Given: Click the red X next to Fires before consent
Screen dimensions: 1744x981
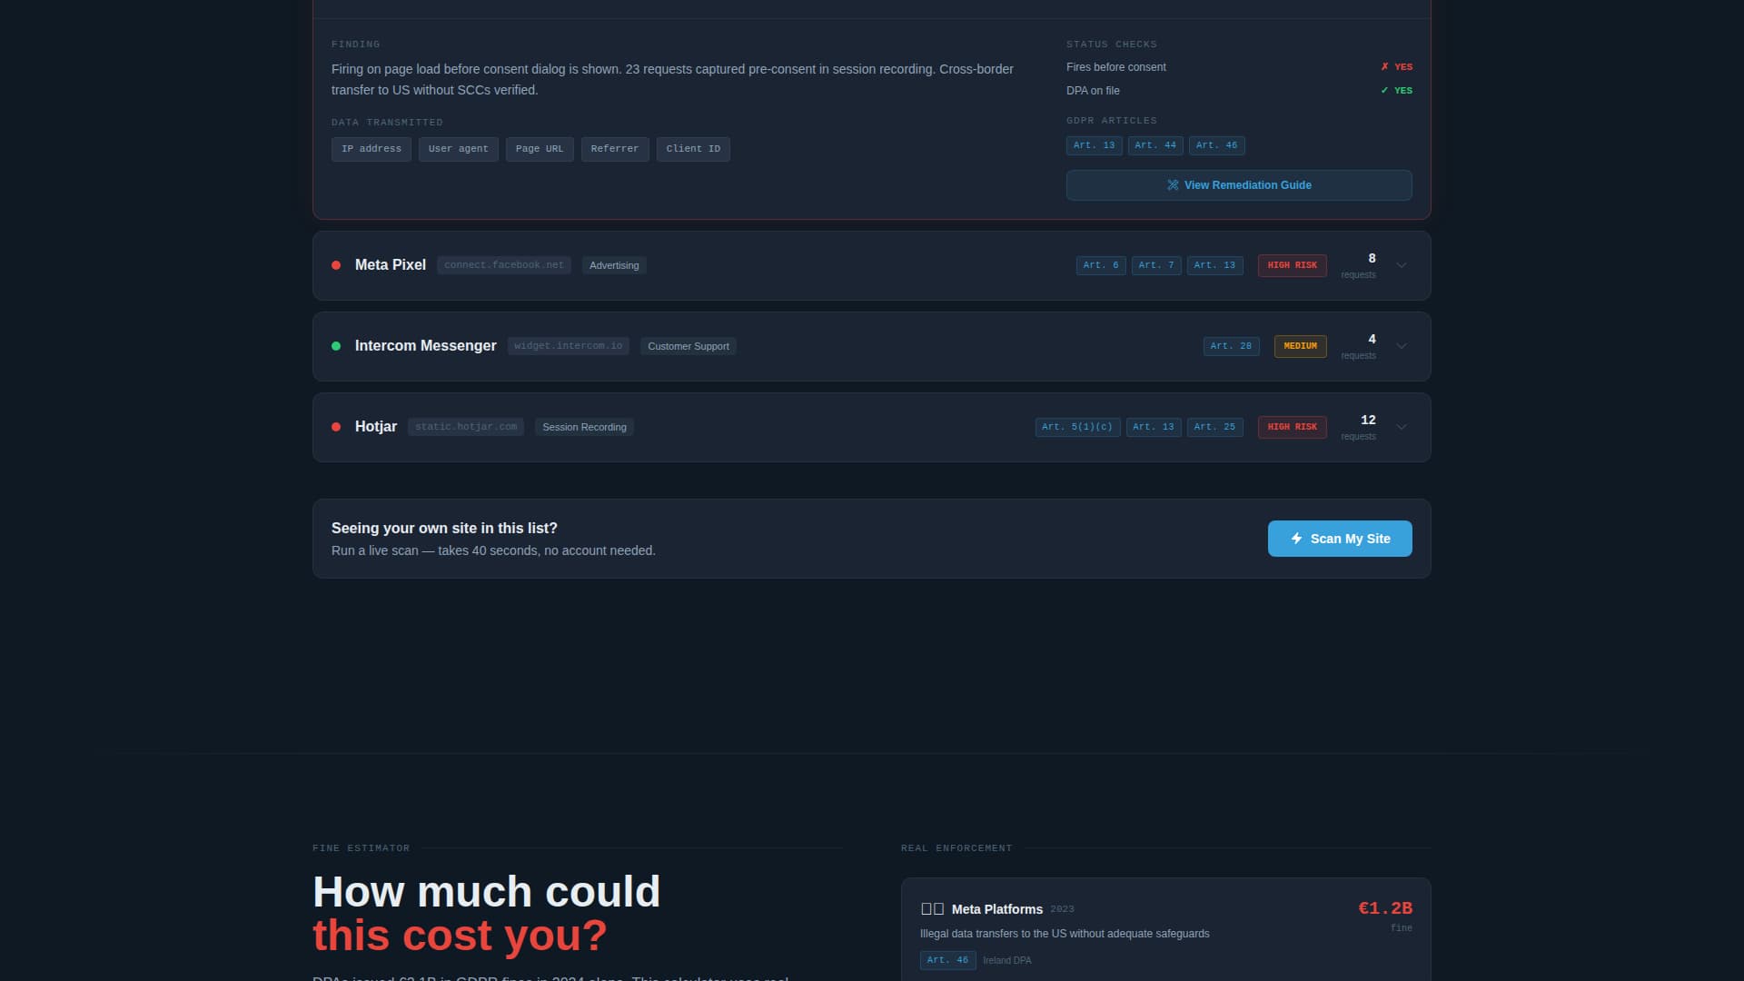Looking at the screenshot, I should point(1384,67).
